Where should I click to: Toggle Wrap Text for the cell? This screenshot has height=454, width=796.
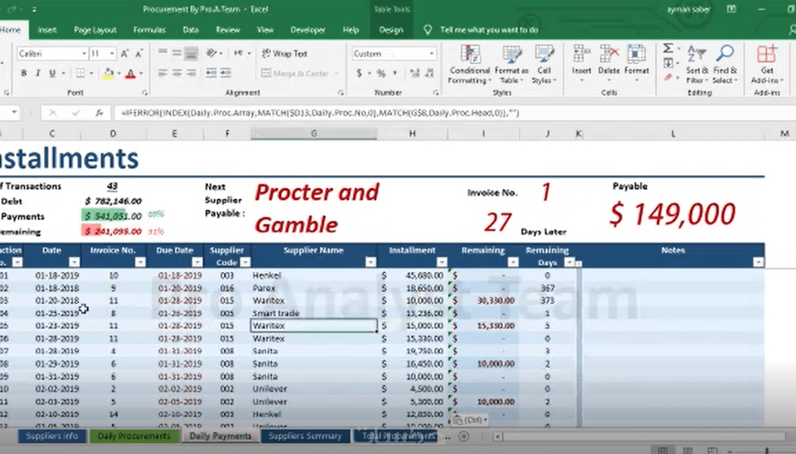[x=284, y=53]
